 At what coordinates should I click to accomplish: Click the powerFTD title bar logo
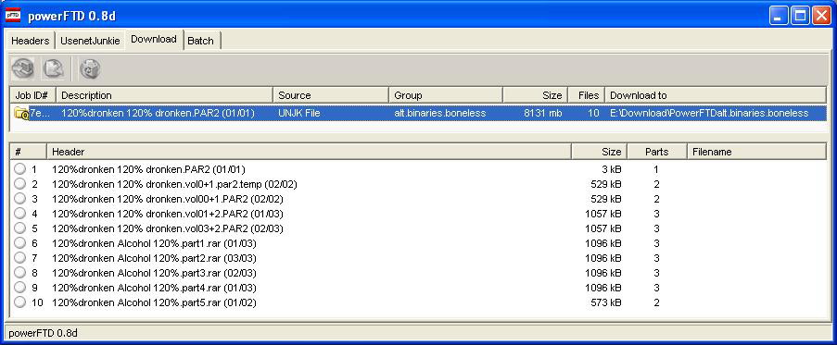click(12, 16)
